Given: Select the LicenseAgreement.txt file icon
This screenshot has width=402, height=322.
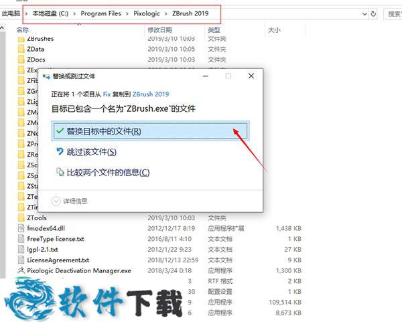Looking at the screenshot, I should pyautogui.click(x=21, y=260).
